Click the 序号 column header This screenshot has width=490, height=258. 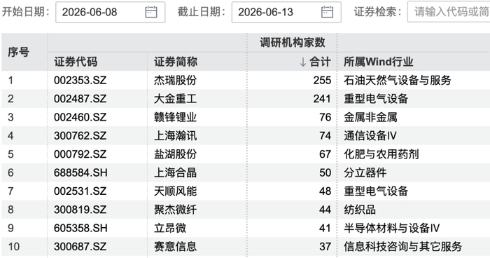pyautogui.click(x=18, y=52)
